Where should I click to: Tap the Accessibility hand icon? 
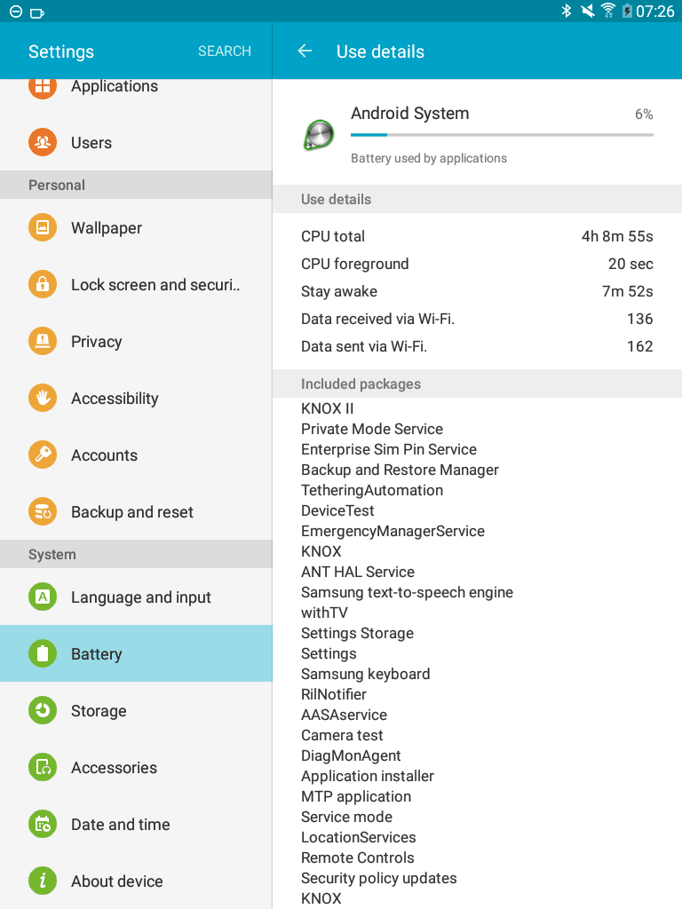(x=43, y=398)
